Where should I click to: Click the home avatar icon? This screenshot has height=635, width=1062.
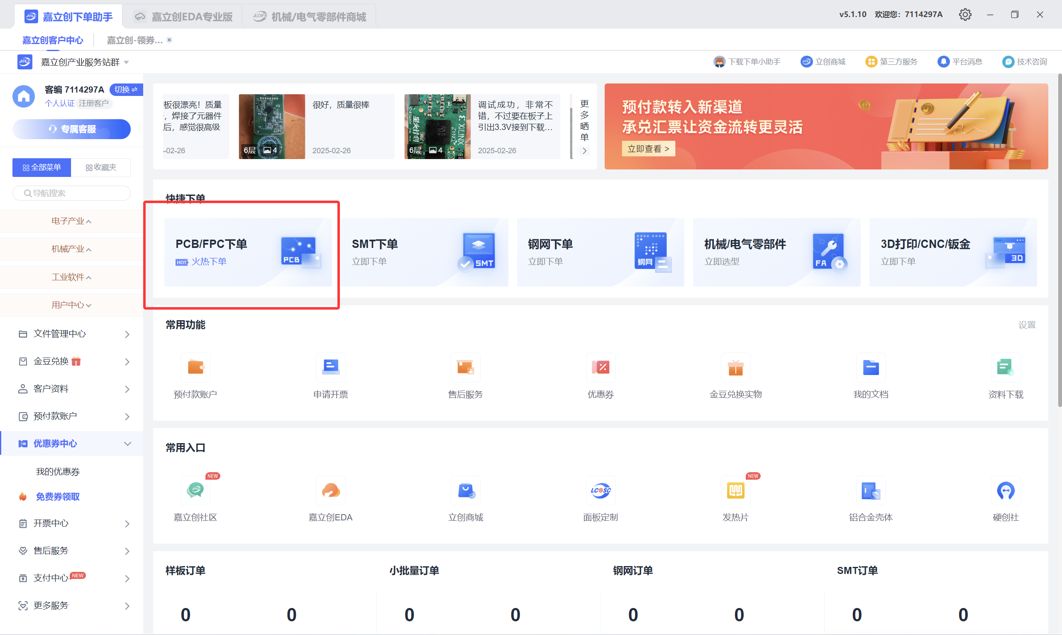point(24,96)
